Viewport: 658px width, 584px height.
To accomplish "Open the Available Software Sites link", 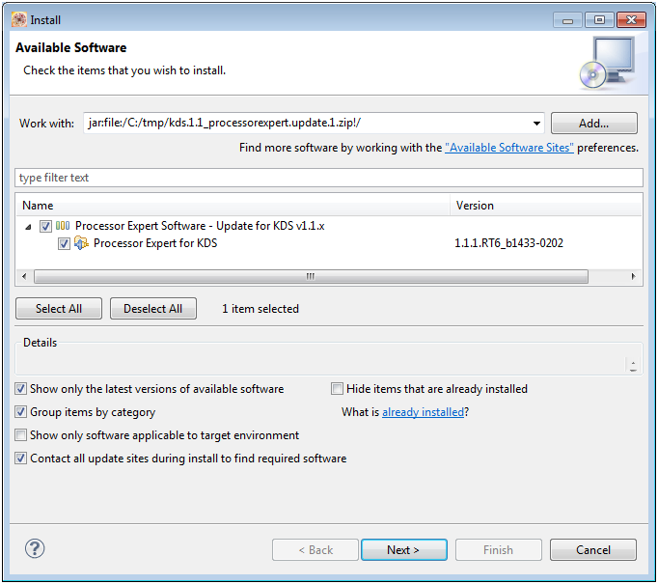I will 509,148.
